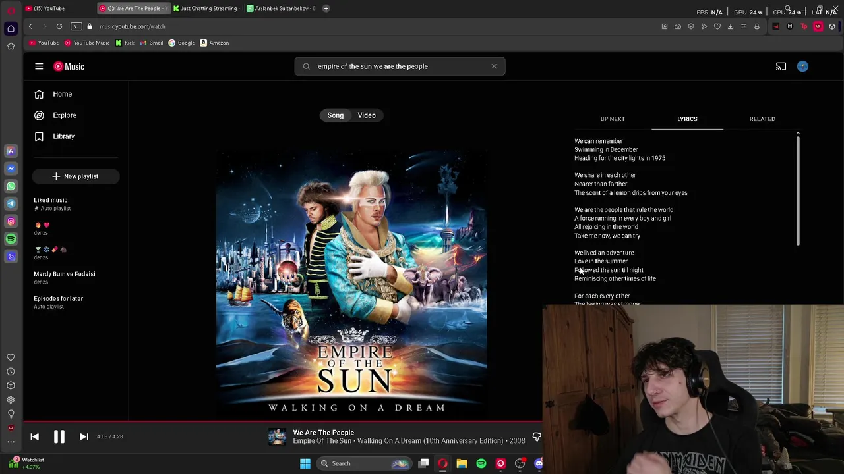
Task: Open the Easy Setup sliders icon
Action: pyautogui.click(x=744, y=26)
